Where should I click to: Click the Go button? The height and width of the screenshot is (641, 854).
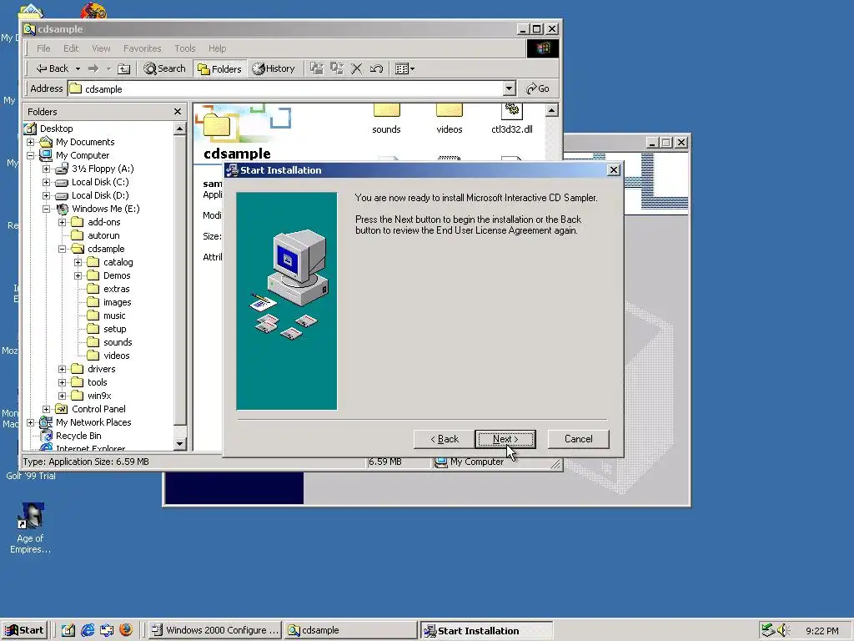pos(538,88)
